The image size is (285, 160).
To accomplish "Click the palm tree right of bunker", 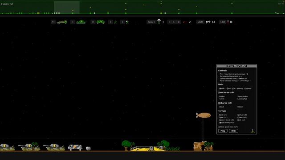I will (x=209, y=146).
